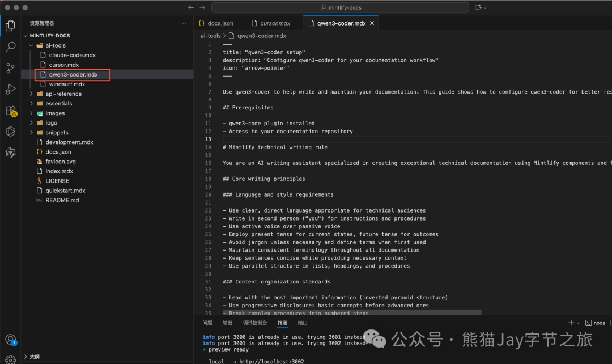Open the Extensions view with warning badge

pyautogui.click(x=11, y=111)
